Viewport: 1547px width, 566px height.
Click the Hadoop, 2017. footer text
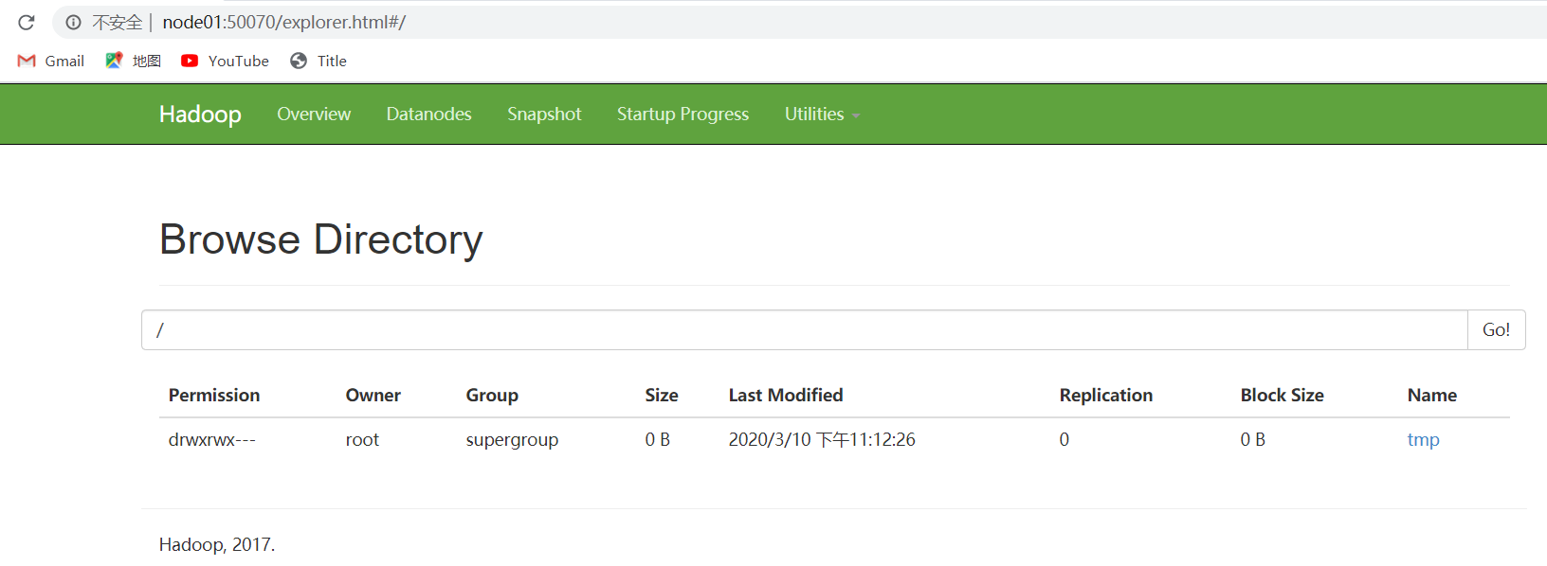[217, 544]
